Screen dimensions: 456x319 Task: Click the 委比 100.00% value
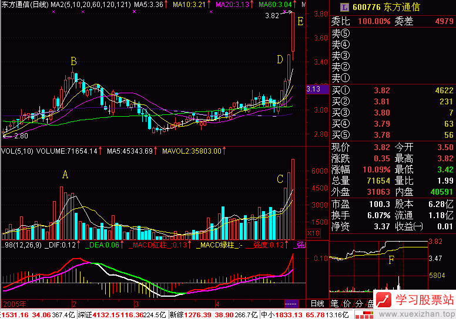[374, 21]
